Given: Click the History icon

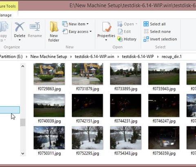Looking at the screenshot, I should click(x=120, y=39).
